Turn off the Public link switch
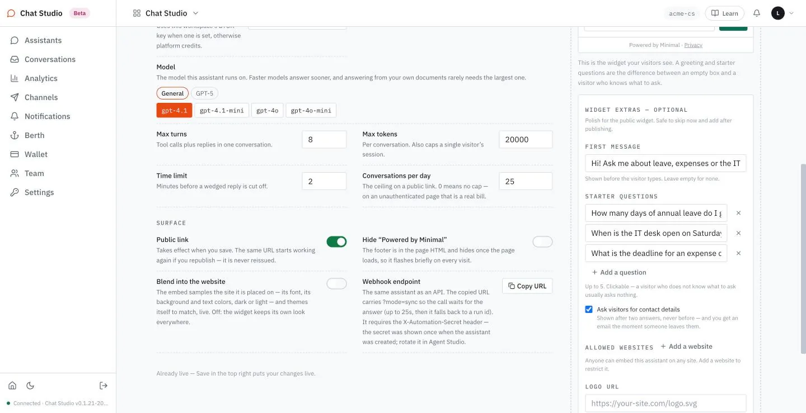Viewport: 806px width, 413px height. pos(336,241)
